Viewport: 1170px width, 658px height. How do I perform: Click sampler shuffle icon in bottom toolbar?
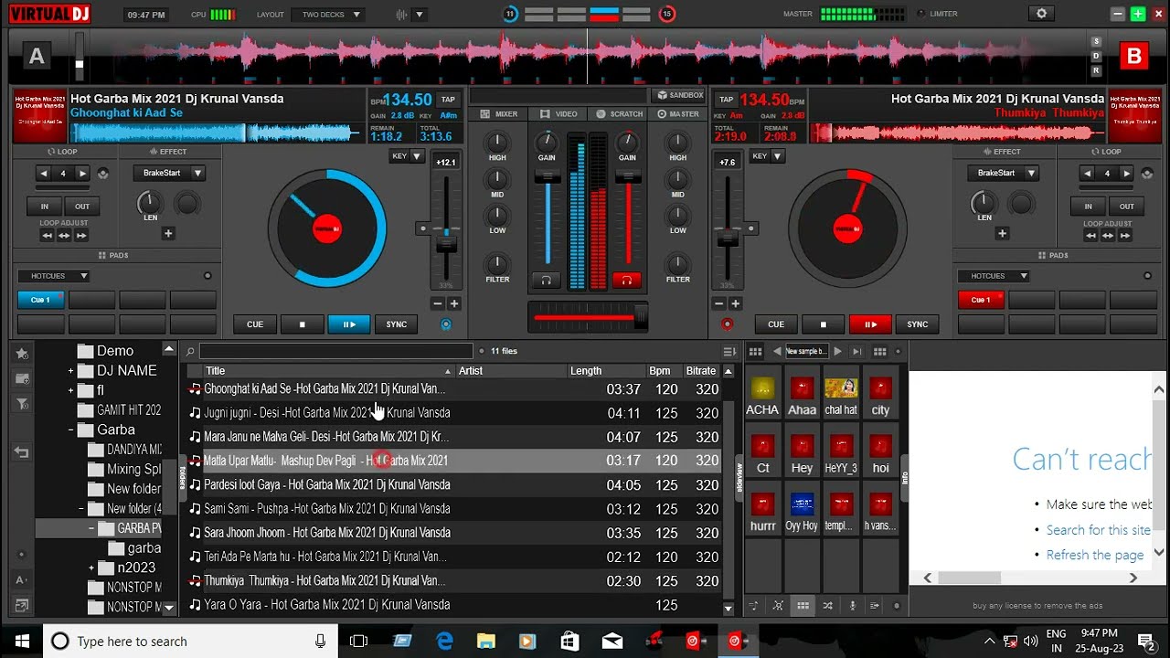coord(827,605)
